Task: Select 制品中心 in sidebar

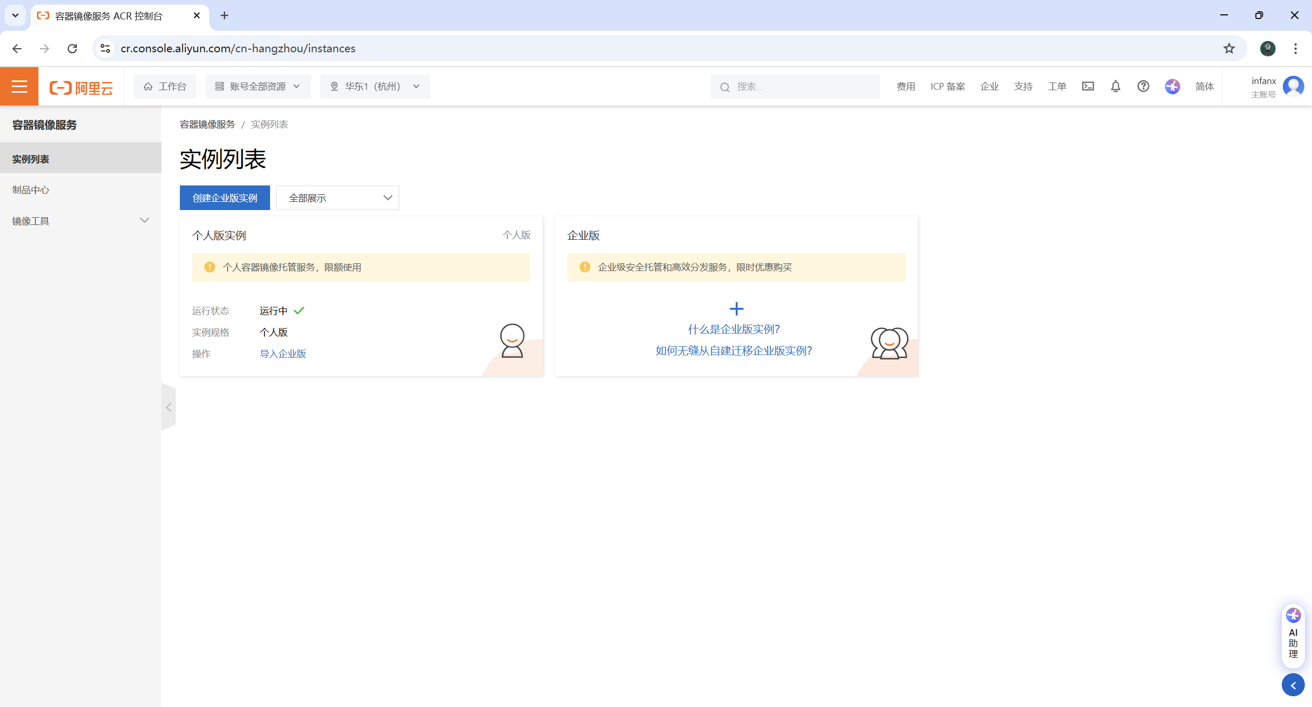Action: pyautogui.click(x=80, y=190)
